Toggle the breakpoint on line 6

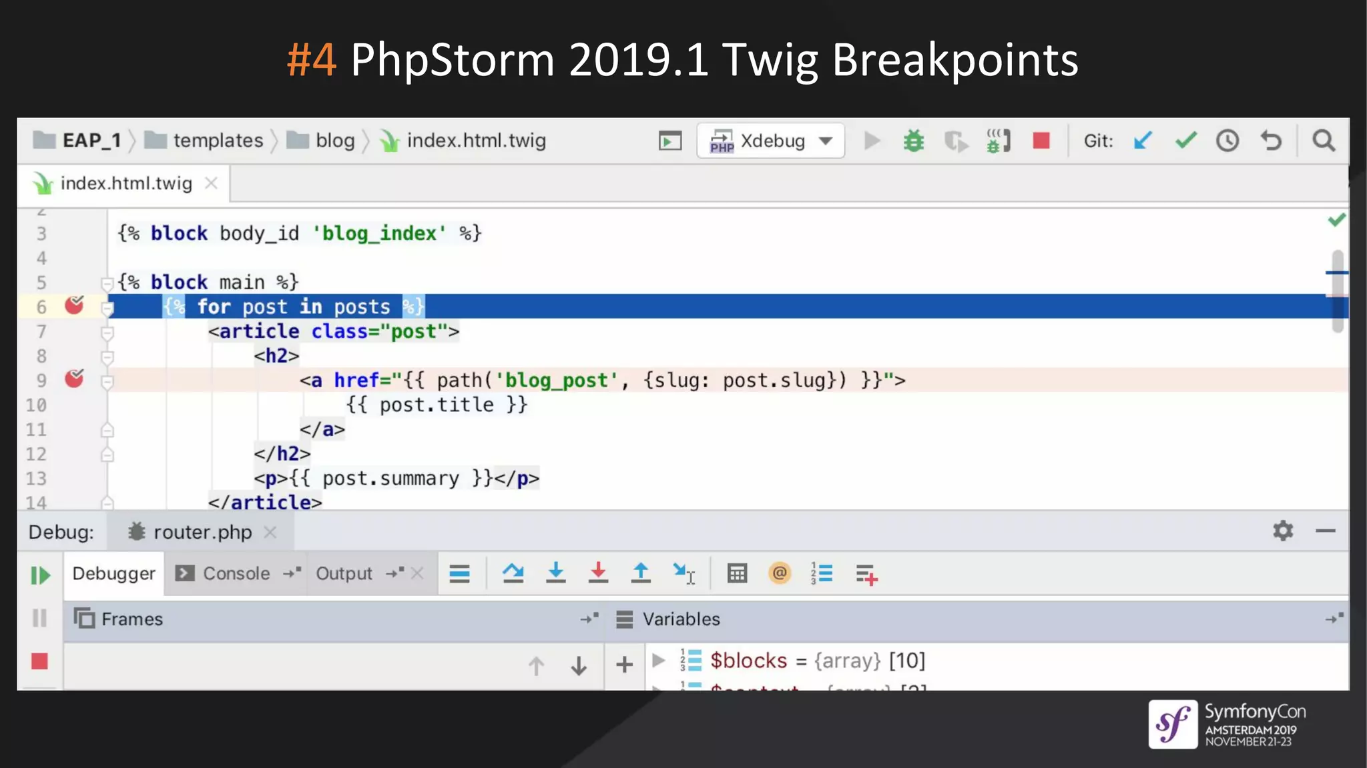(x=74, y=306)
